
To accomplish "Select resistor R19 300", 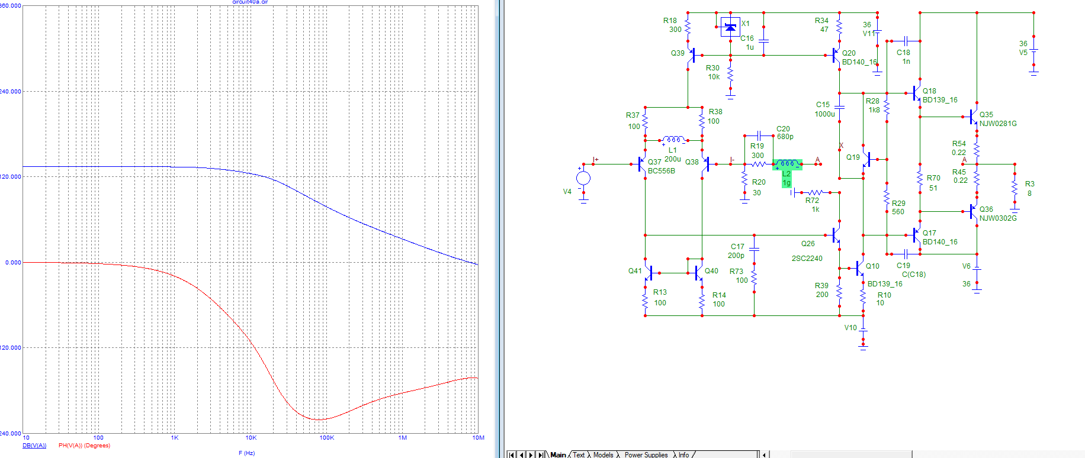I will click(759, 164).
